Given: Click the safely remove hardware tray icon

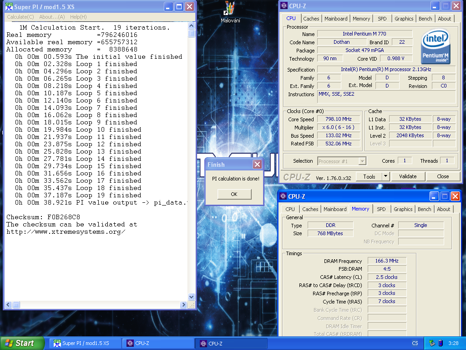Looking at the screenshot, I should click(x=432, y=343).
